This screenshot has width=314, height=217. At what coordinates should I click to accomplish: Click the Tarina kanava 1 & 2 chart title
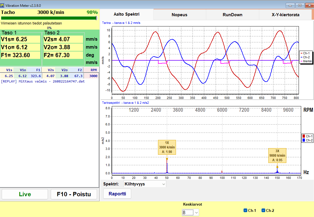pyautogui.click(x=121, y=23)
